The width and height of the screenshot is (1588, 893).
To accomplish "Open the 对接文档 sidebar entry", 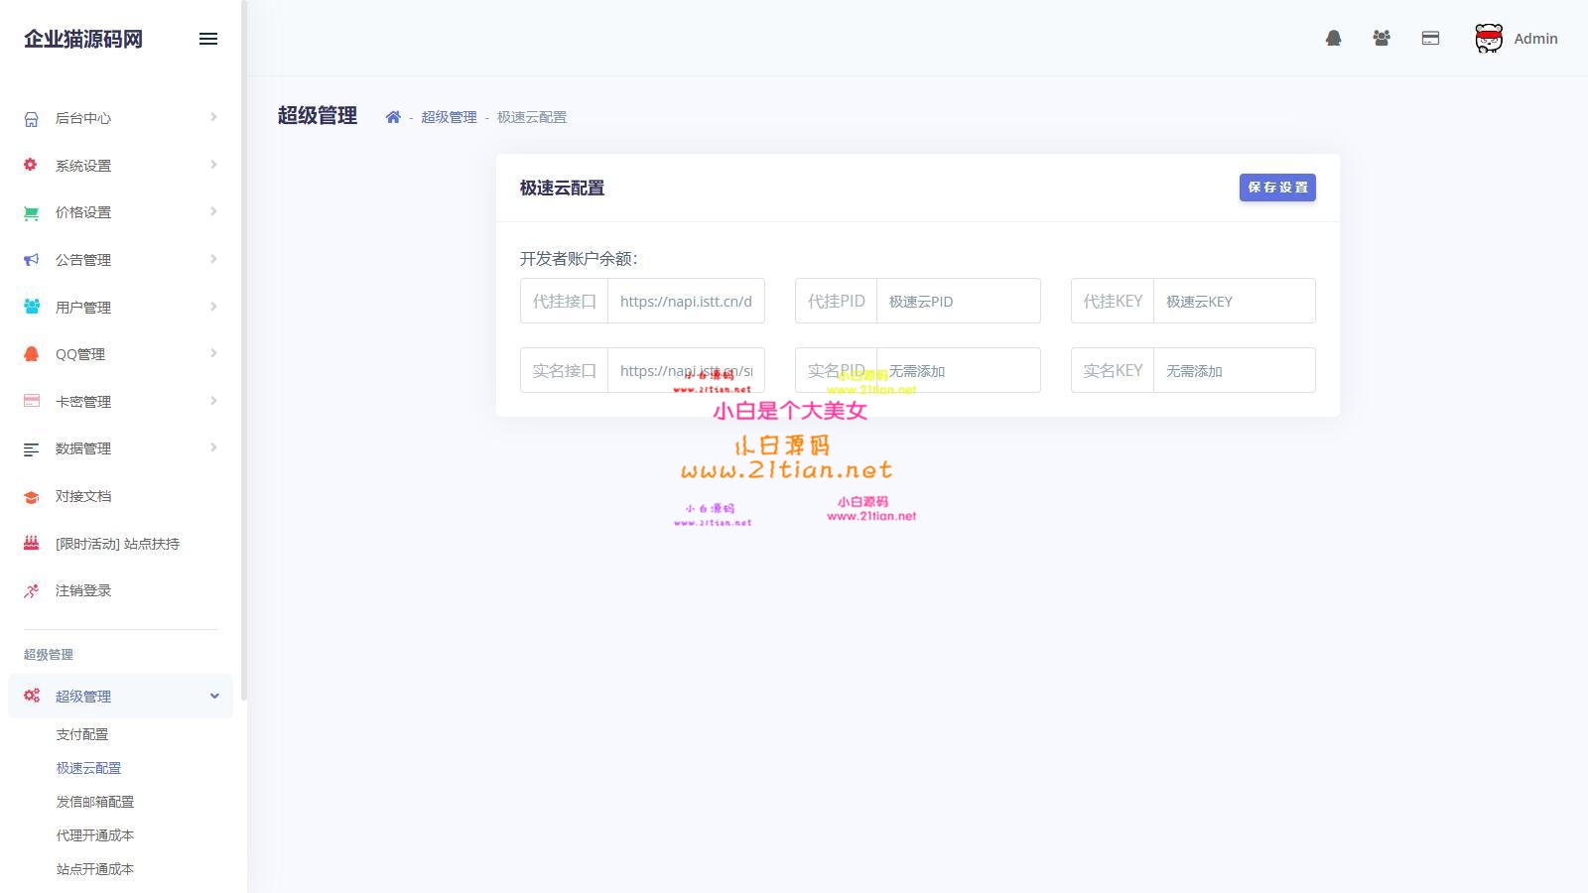I will [x=85, y=496].
